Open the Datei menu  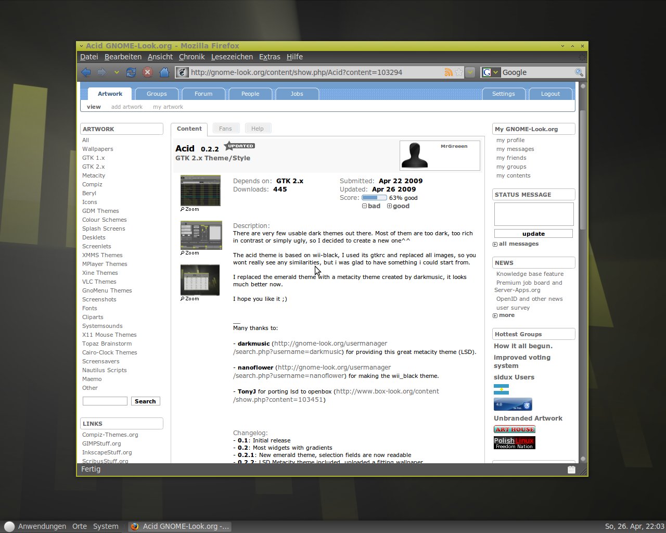(89, 57)
